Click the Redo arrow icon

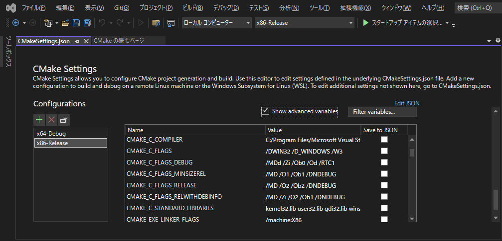[120, 23]
